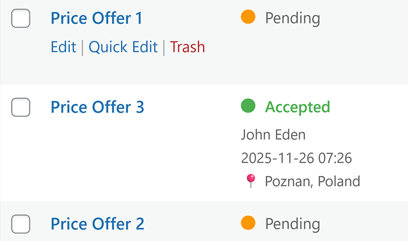The width and height of the screenshot is (408, 241).
Task: Click the Pending label of Price Offer 2
Action: click(x=292, y=224)
